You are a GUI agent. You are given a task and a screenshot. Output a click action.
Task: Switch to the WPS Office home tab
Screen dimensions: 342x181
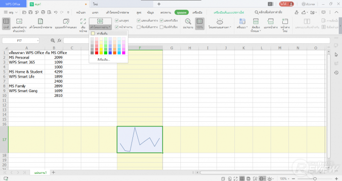[x=13, y=4]
